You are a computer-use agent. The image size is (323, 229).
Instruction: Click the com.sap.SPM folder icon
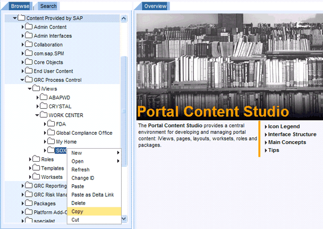point(29,53)
